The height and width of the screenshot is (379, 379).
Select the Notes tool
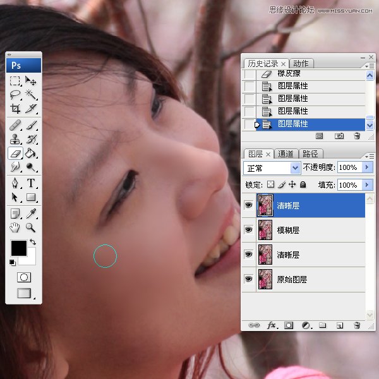pos(15,214)
